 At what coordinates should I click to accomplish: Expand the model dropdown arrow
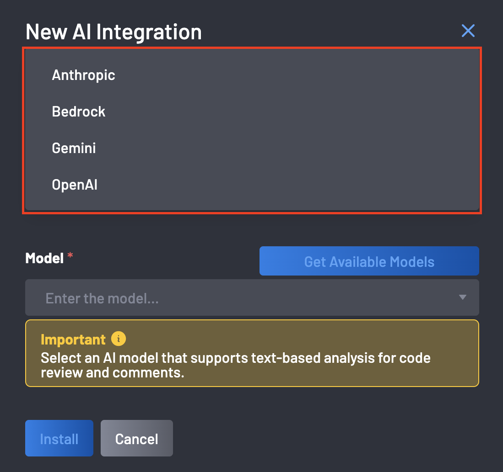point(462,297)
